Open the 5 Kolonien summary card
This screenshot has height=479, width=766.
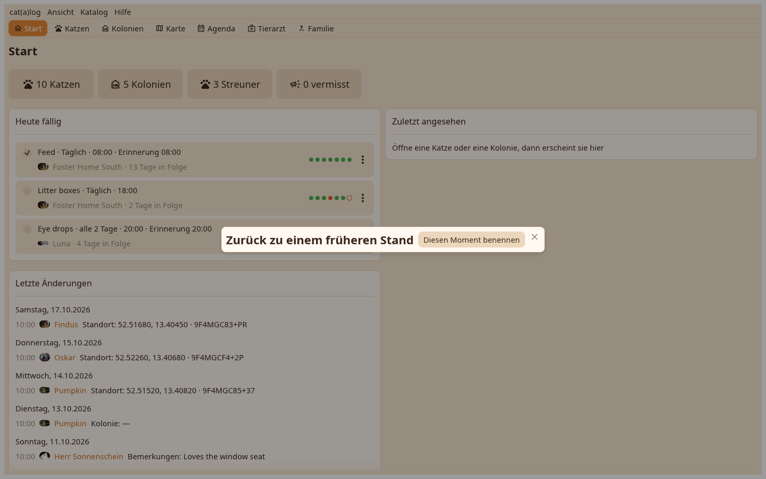pyautogui.click(x=140, y=84)
